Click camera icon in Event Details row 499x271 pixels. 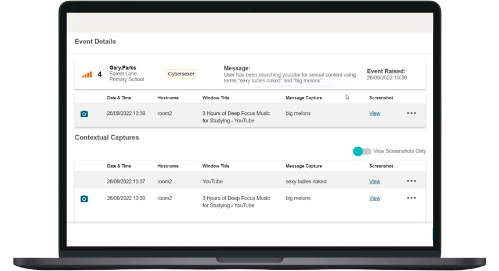pos(84,114)
